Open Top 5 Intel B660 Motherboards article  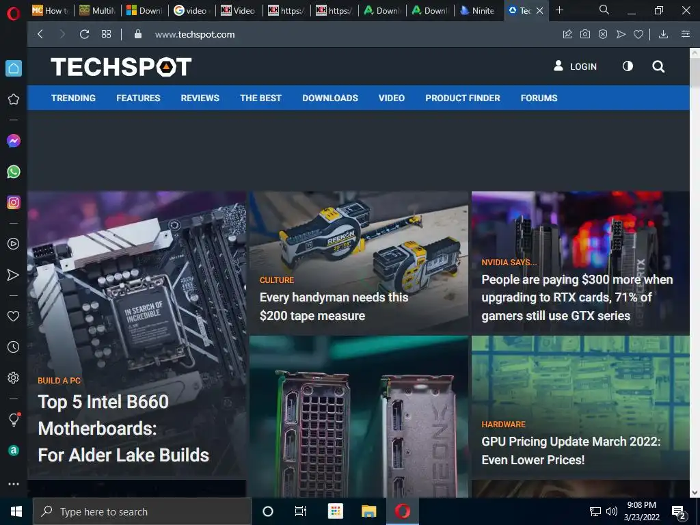(x=123, y=429)
